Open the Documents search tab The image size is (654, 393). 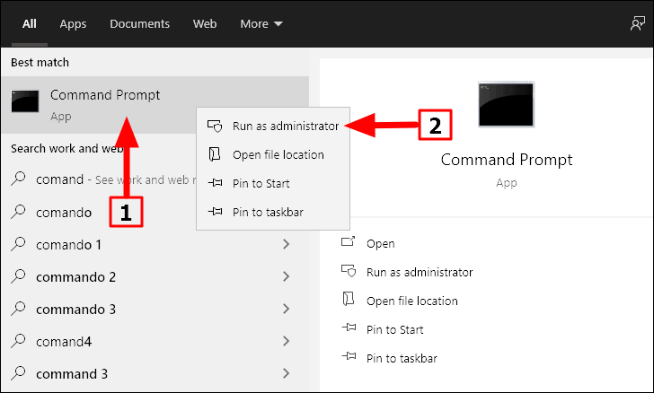[140, 23]
